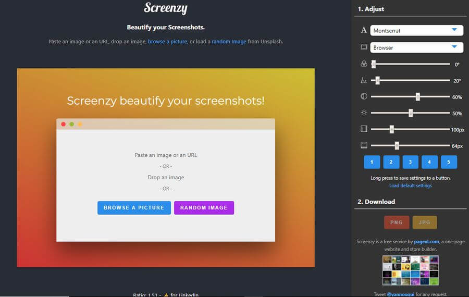Click the '2. Download' heading
Image resolution: width=469 pixels, height=297 pixels.
tap(376, 202)
